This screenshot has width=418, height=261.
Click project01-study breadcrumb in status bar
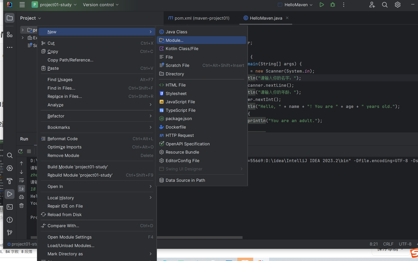click(22, 244)
